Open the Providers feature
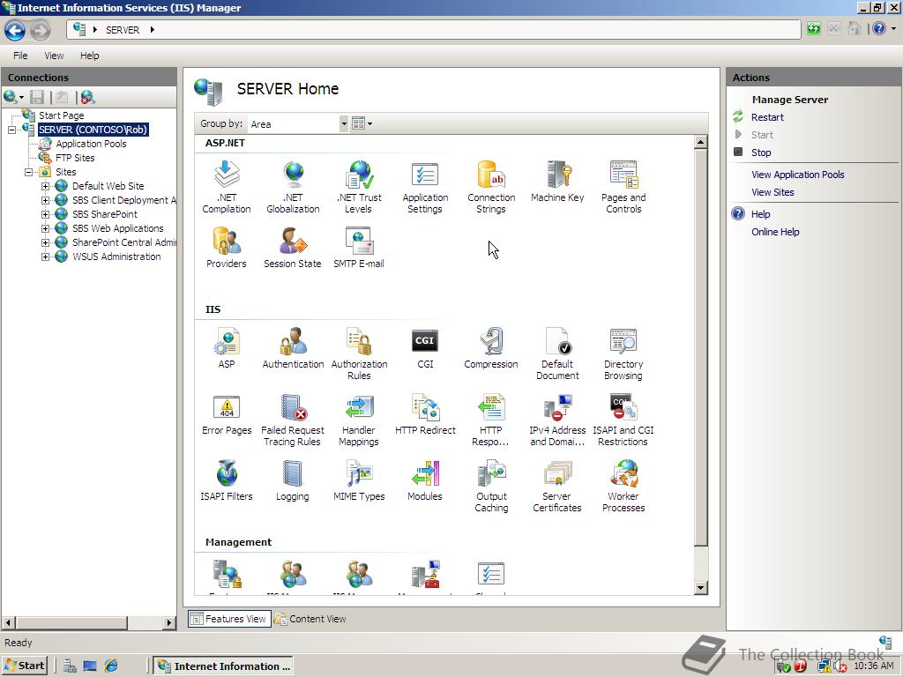This screenshot has height=677, width=903. coord(227,248)
